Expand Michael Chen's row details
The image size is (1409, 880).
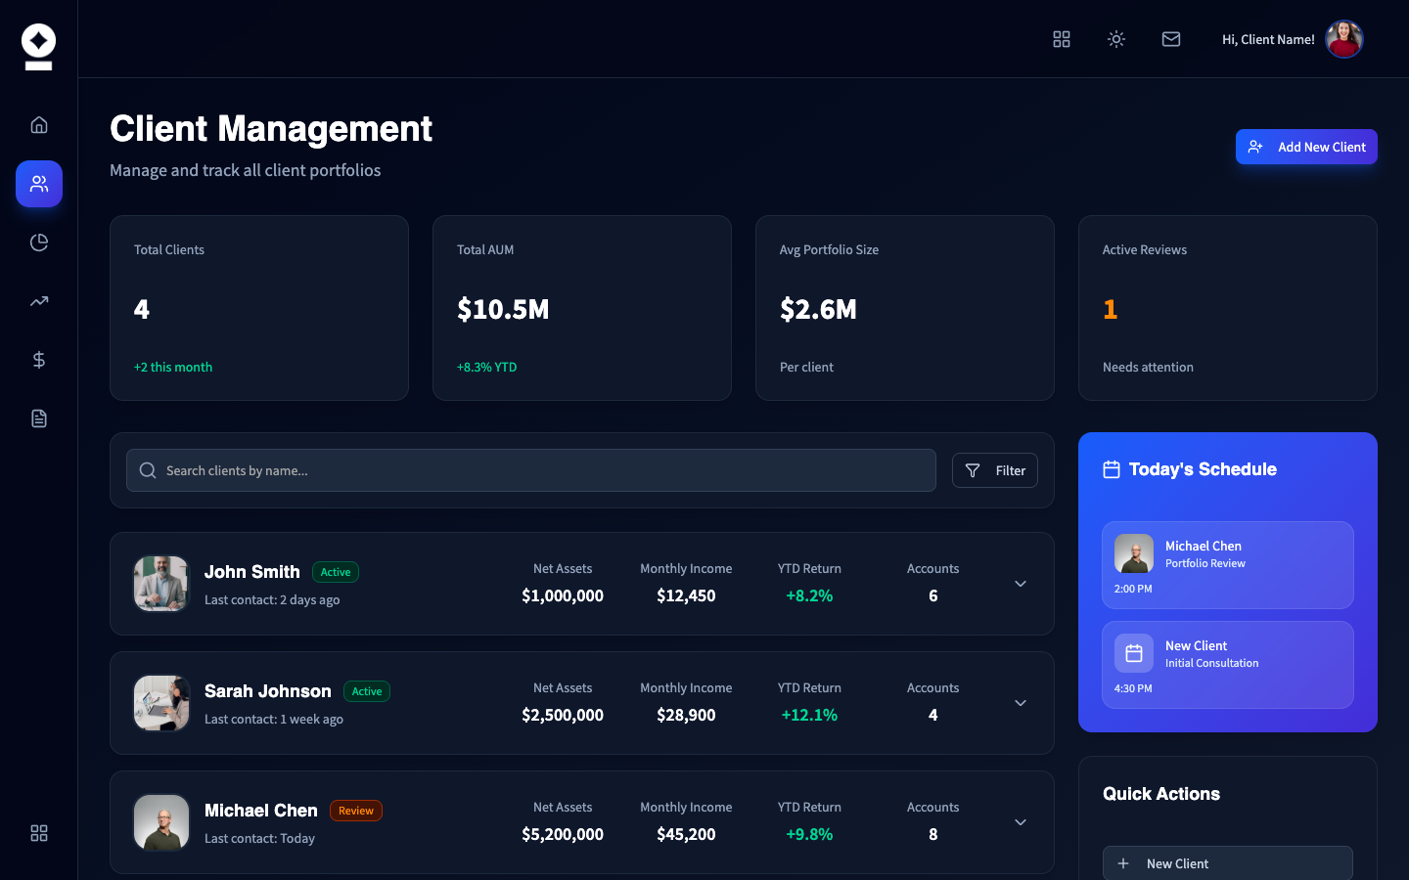1020,822
